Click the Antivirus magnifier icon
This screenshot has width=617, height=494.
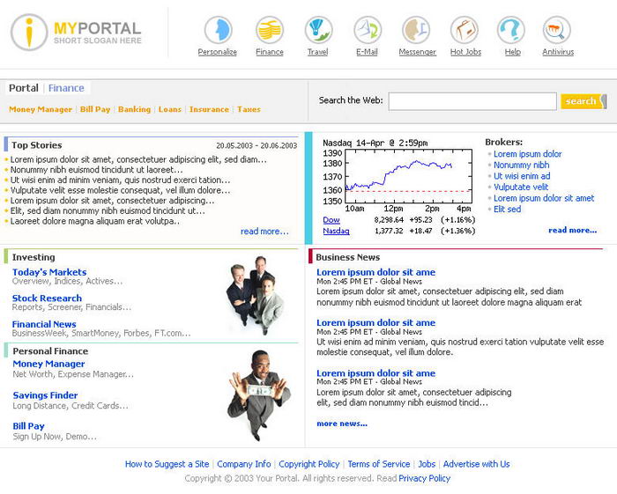tap(557, 30)
